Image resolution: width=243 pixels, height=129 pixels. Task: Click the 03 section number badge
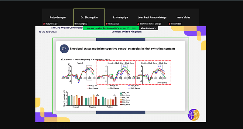click(x=64, y=48)
